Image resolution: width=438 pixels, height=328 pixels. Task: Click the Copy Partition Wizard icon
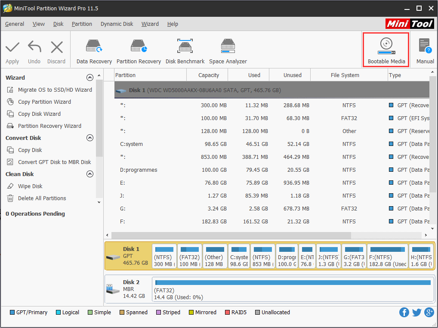tap(10, 102)
